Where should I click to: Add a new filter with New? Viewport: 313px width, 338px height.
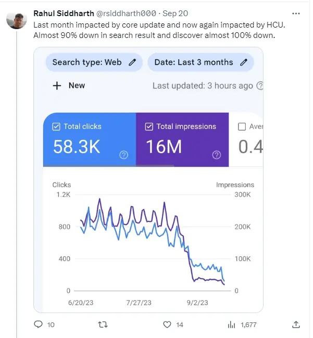pos(69,86)
